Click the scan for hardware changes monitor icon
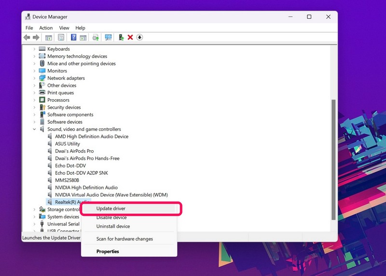386x276 pixels. pyautogui.click(x=109, y=38)
